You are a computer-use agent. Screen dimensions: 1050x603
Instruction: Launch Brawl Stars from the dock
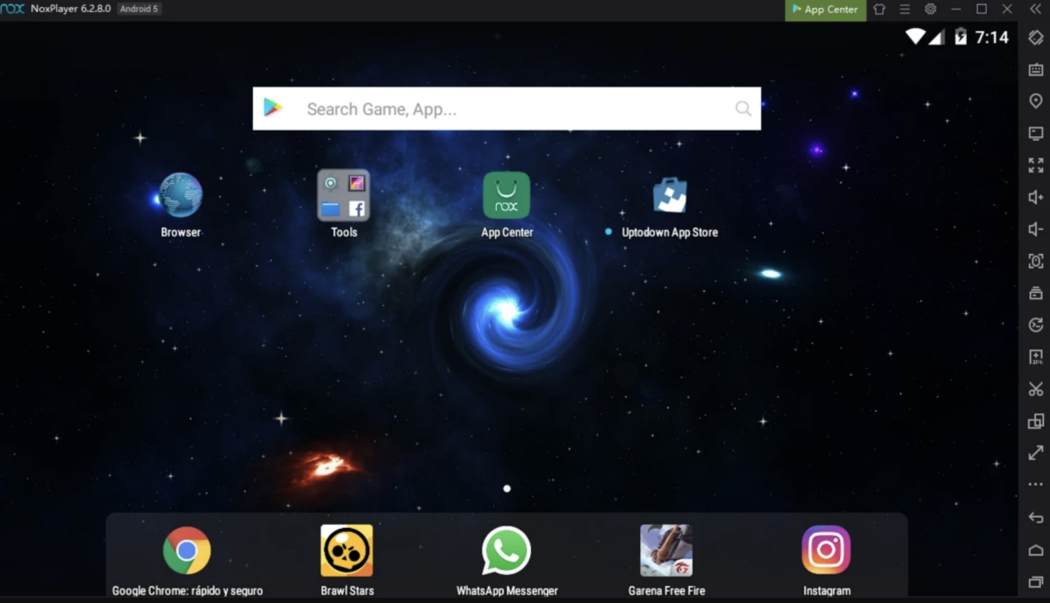347,550
